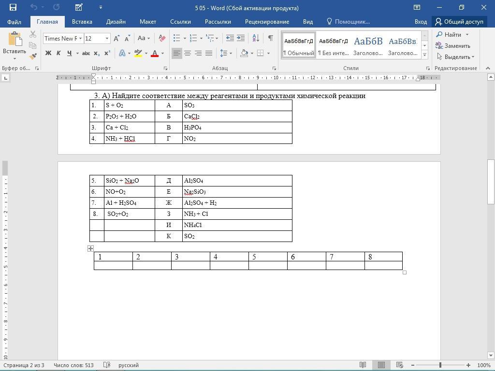This screenshot has width=495, height=371.
Task: Collapse the ribbon with the arrow
Action: point(488,68)
